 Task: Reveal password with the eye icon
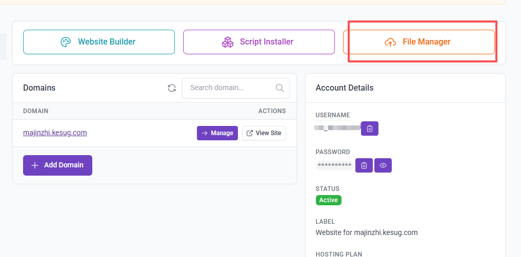click(x=383, y=165)
